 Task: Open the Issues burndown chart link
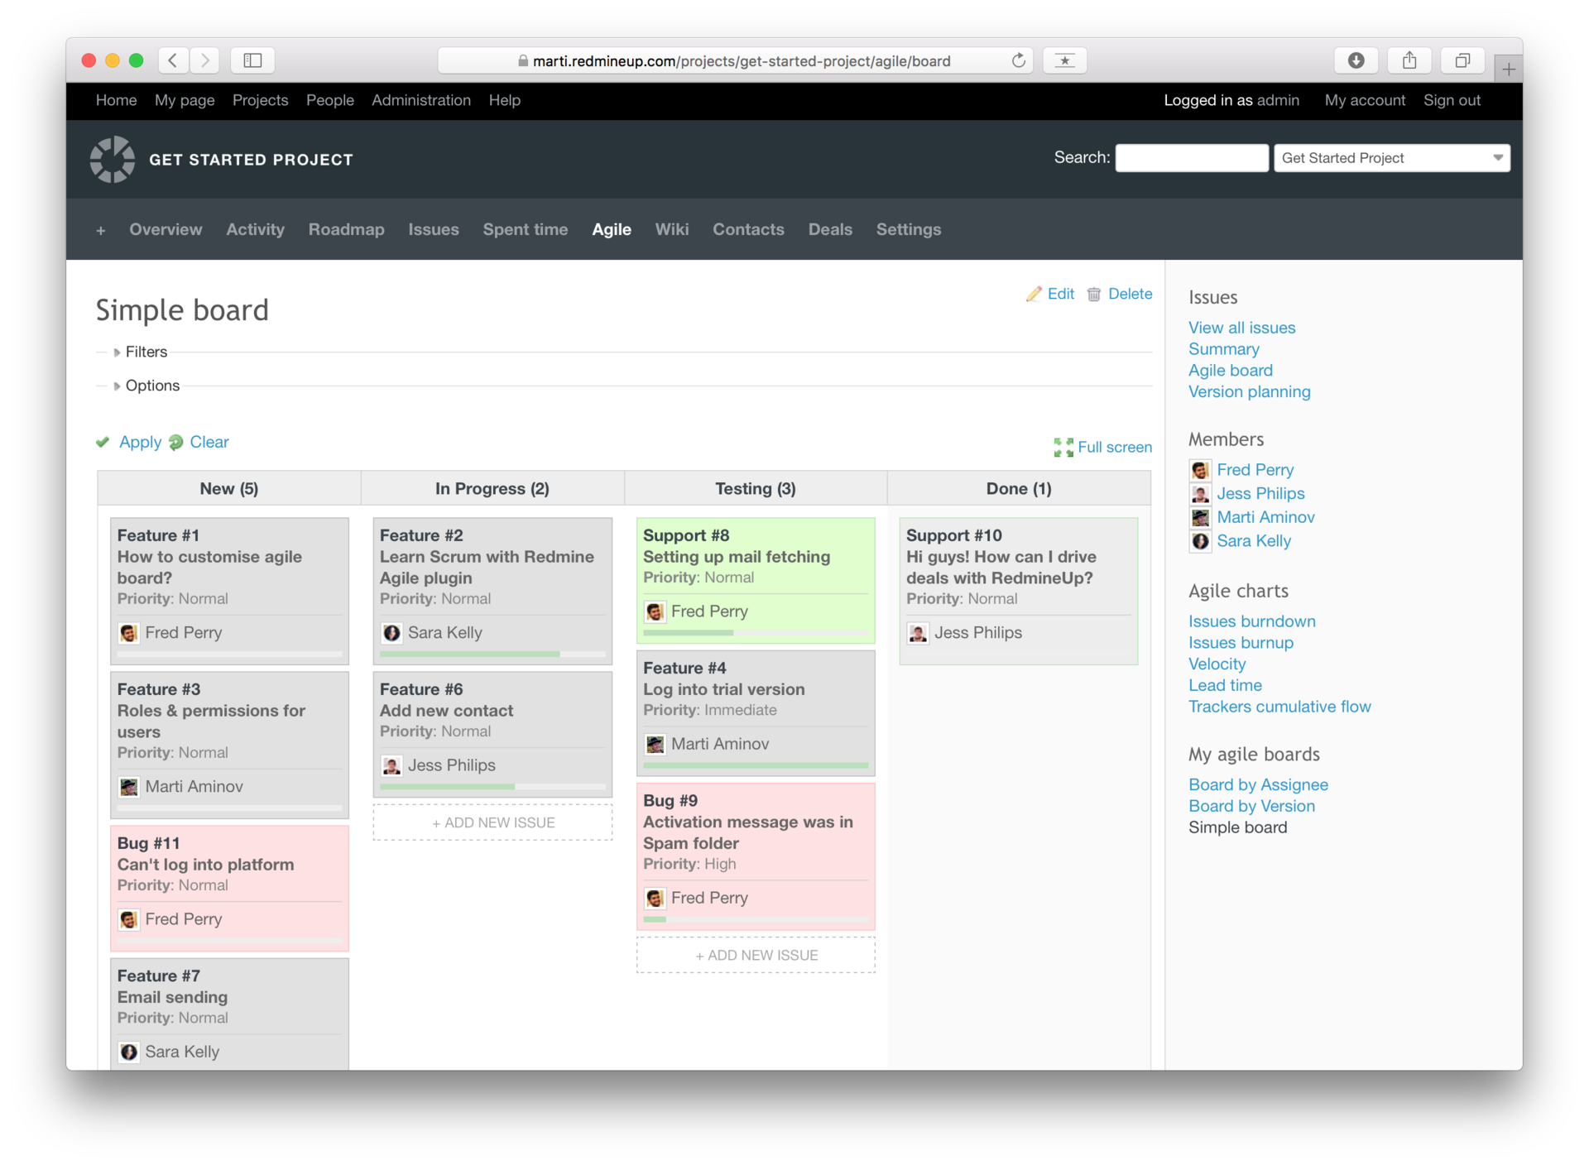[1251, 621]
